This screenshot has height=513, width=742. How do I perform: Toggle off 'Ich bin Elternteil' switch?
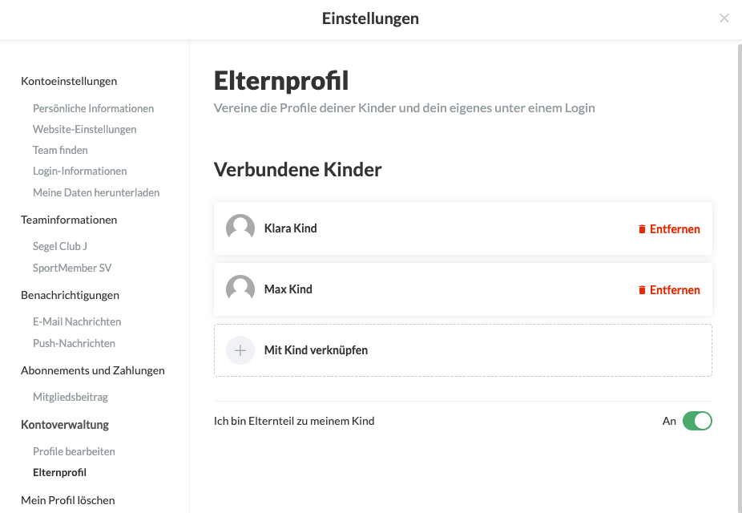696,421
